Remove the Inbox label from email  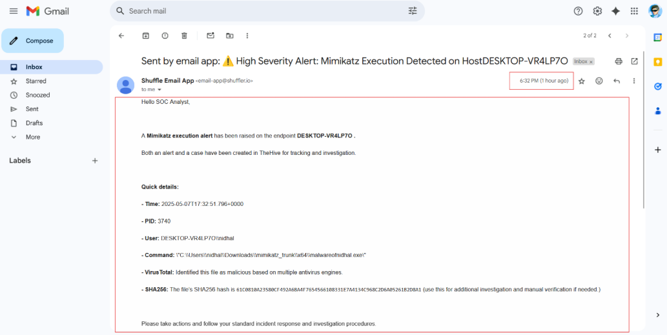[x=591, y=62]
